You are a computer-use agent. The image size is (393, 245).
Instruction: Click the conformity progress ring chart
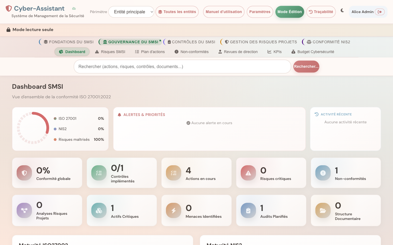[x=33, y=128]
